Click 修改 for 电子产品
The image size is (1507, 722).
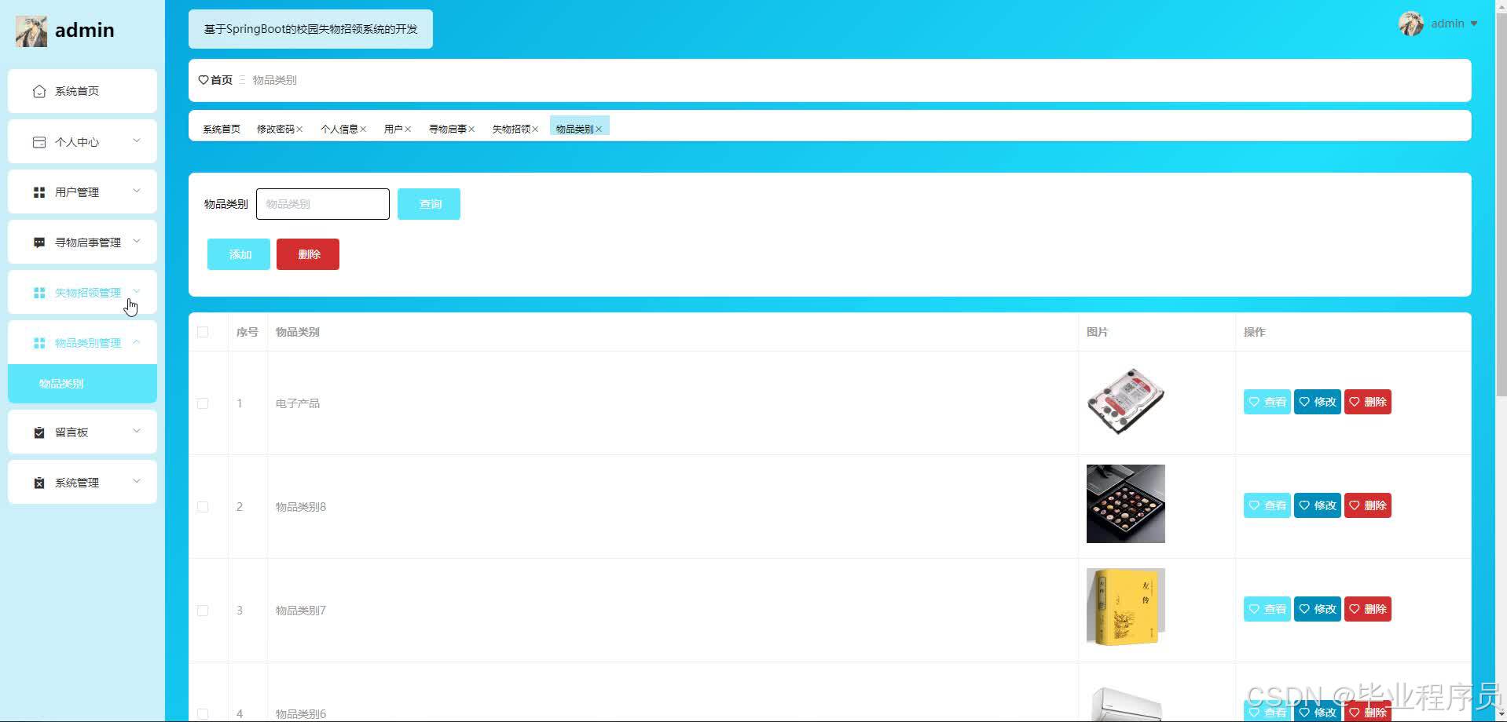pos(1318,402)
